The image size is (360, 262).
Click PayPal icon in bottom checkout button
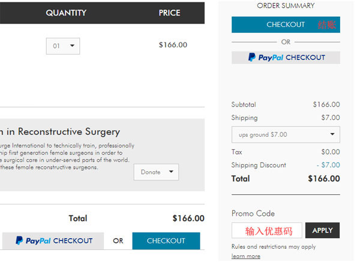coord(19,240)
